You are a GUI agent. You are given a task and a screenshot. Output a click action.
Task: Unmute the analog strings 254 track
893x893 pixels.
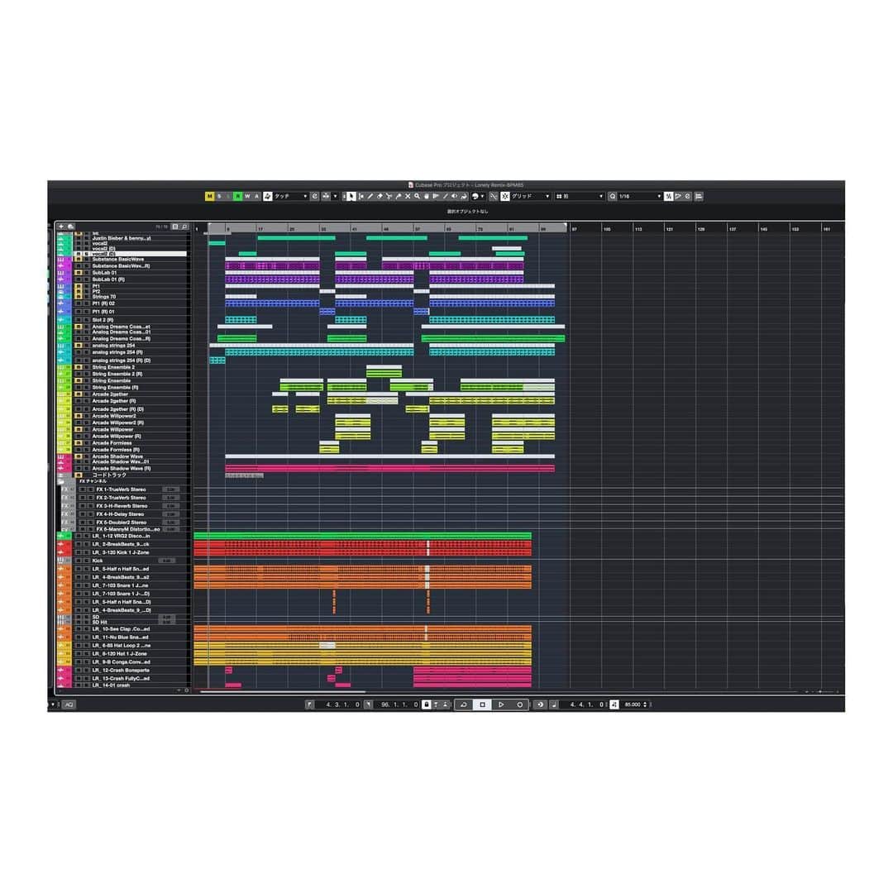coord(79,346)
